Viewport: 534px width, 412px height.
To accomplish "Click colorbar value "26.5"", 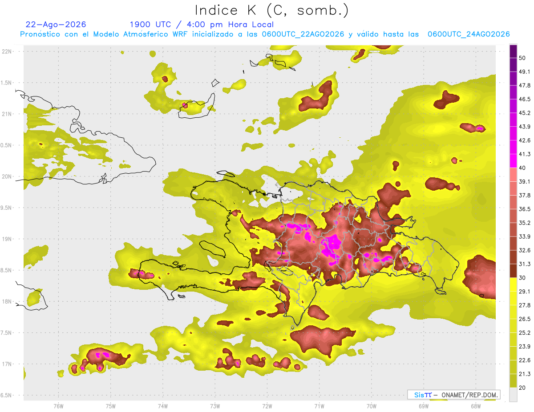I will 525,319.
